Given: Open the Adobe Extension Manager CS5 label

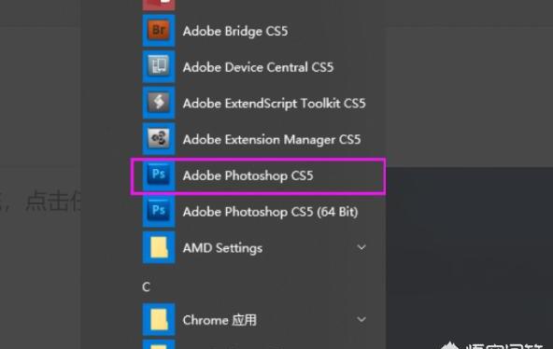Looking at the screenshot, I should [272, 139].
